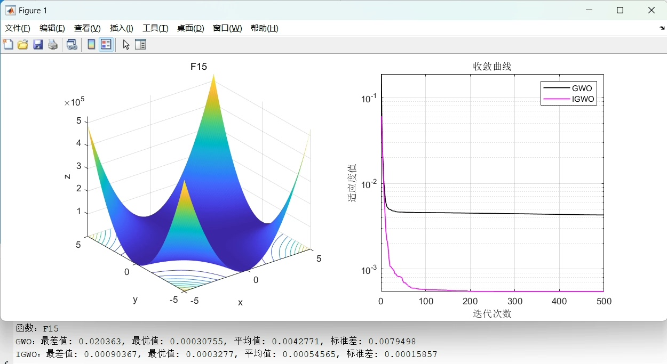Open a file using the folder icon

[x=22, y=44]
